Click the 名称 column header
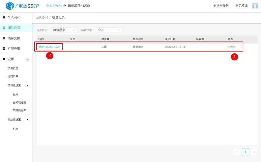Viewport: 261px width, 162px height. (x=41, y=39)
